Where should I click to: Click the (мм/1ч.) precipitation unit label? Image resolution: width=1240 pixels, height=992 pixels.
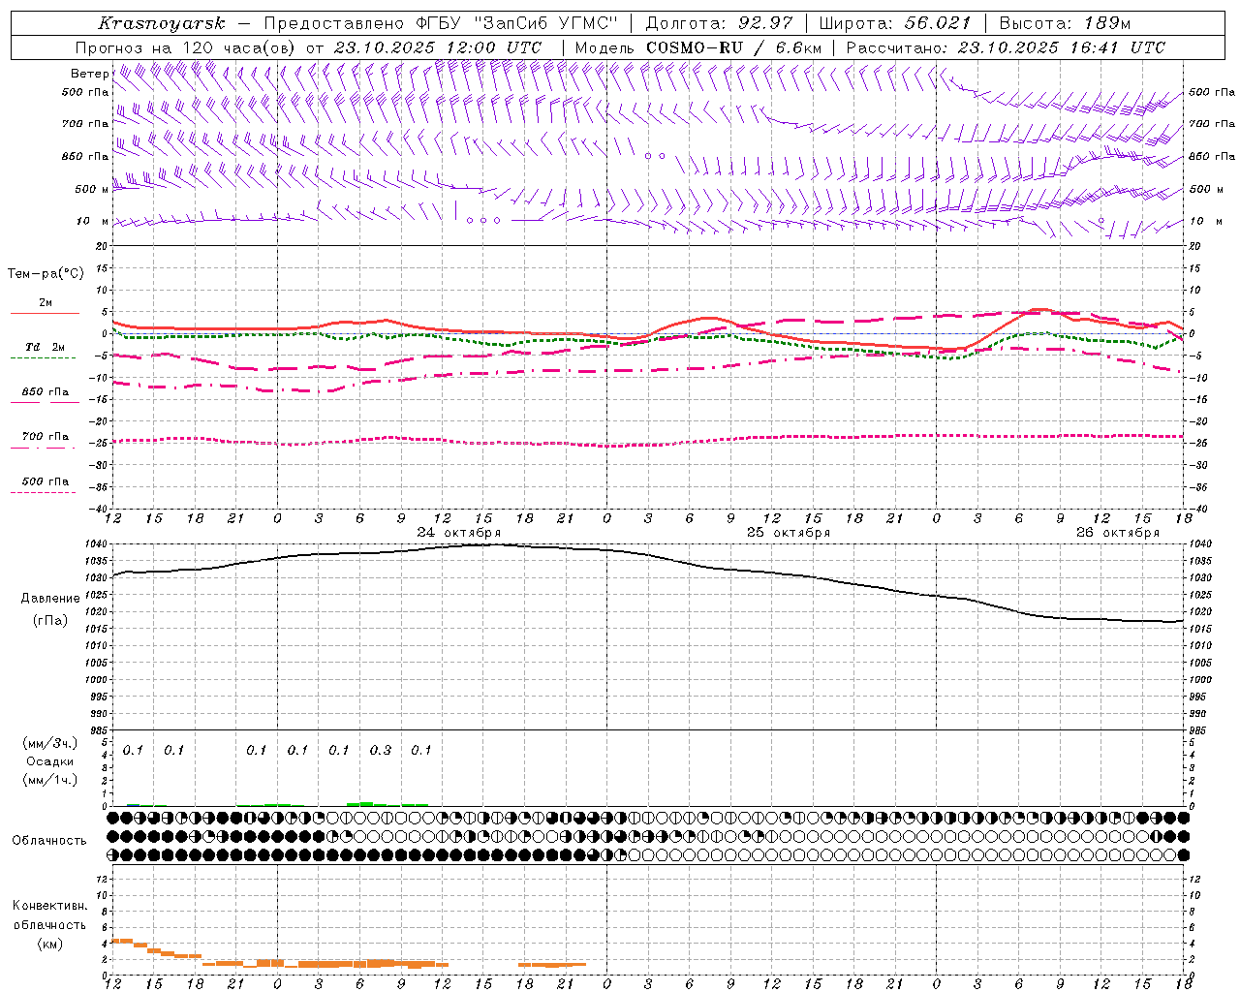(x=50, y=780)
